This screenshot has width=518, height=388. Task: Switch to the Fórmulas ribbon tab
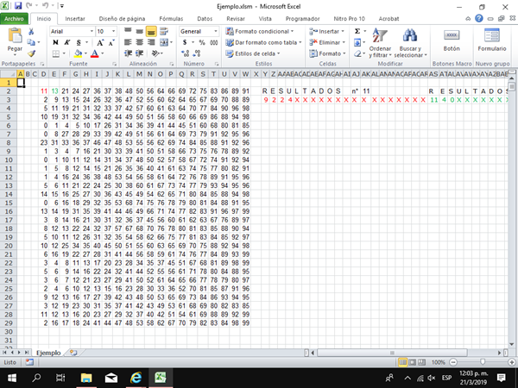pos(170,17)
